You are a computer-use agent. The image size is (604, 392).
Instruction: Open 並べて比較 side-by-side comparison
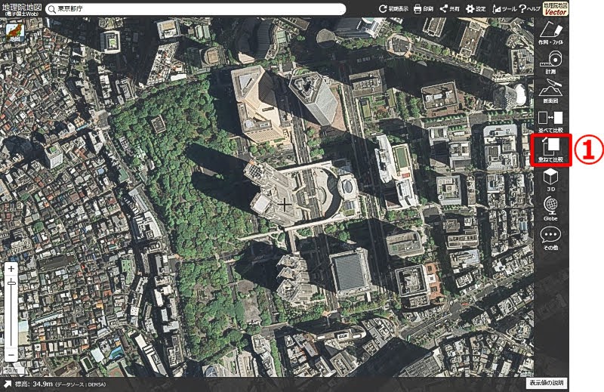[551, 121]
